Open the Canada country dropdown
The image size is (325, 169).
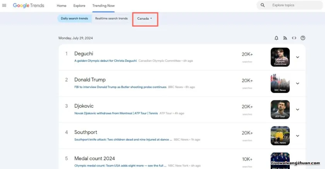[145, 19]
